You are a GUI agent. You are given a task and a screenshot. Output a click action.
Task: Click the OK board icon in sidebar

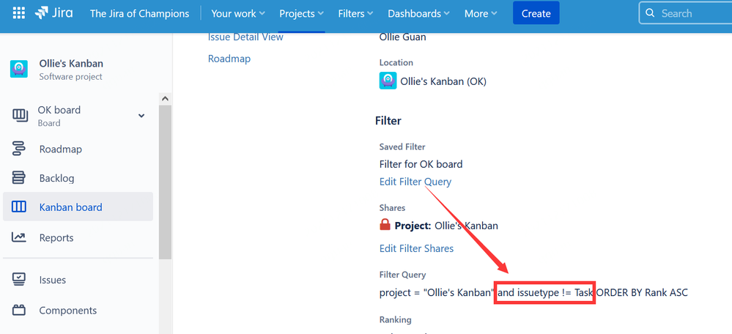(20, 115)
